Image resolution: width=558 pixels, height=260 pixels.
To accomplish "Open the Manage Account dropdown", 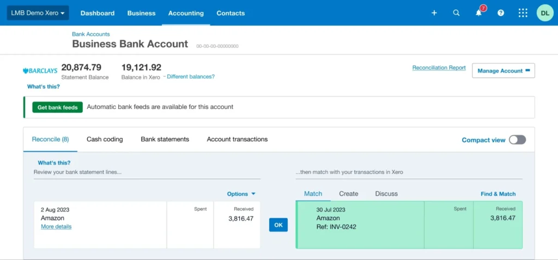I will [503, 71].
